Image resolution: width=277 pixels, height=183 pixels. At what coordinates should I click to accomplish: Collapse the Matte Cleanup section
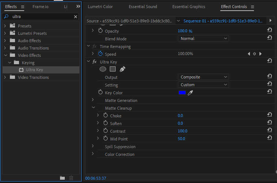[93, 107]
